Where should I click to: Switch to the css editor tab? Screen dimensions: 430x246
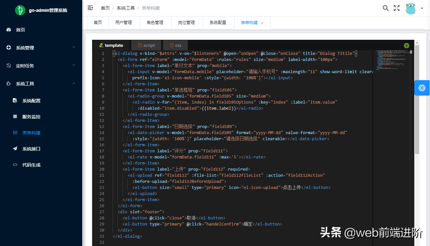[175, 45]
